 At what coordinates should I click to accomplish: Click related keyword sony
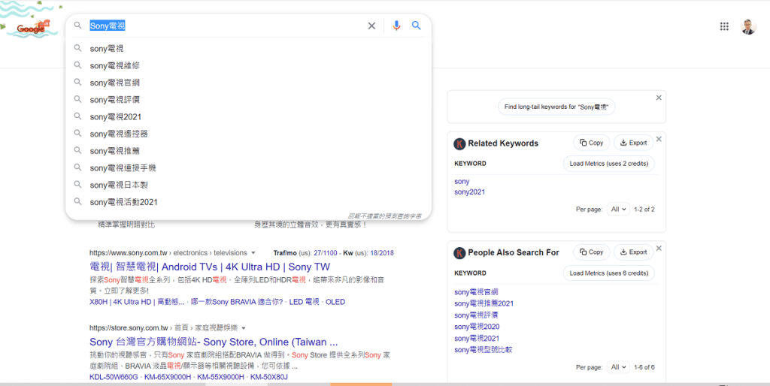(462, 182)
